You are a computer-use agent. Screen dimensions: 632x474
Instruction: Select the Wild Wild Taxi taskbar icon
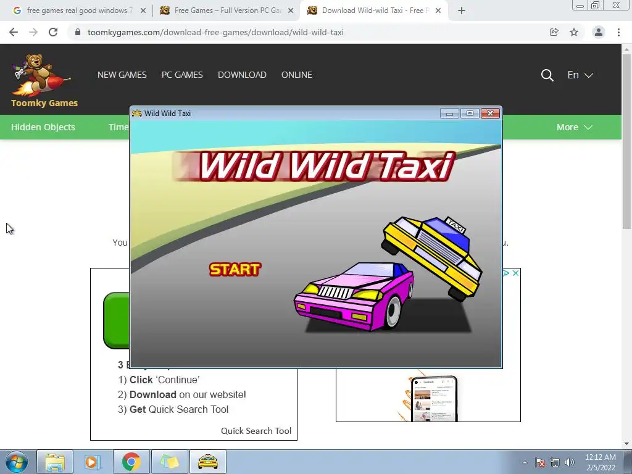(208, 462)
